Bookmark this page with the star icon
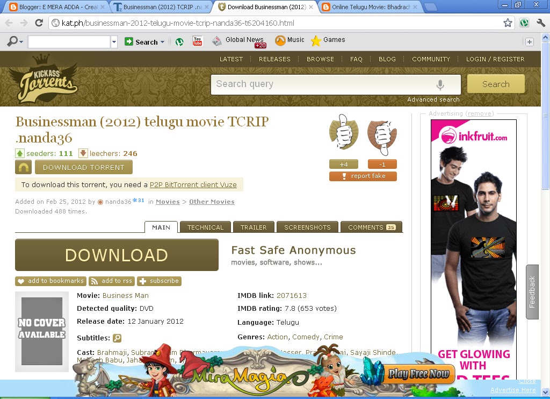This screenshot has width=550, height=399. (508, 23)
